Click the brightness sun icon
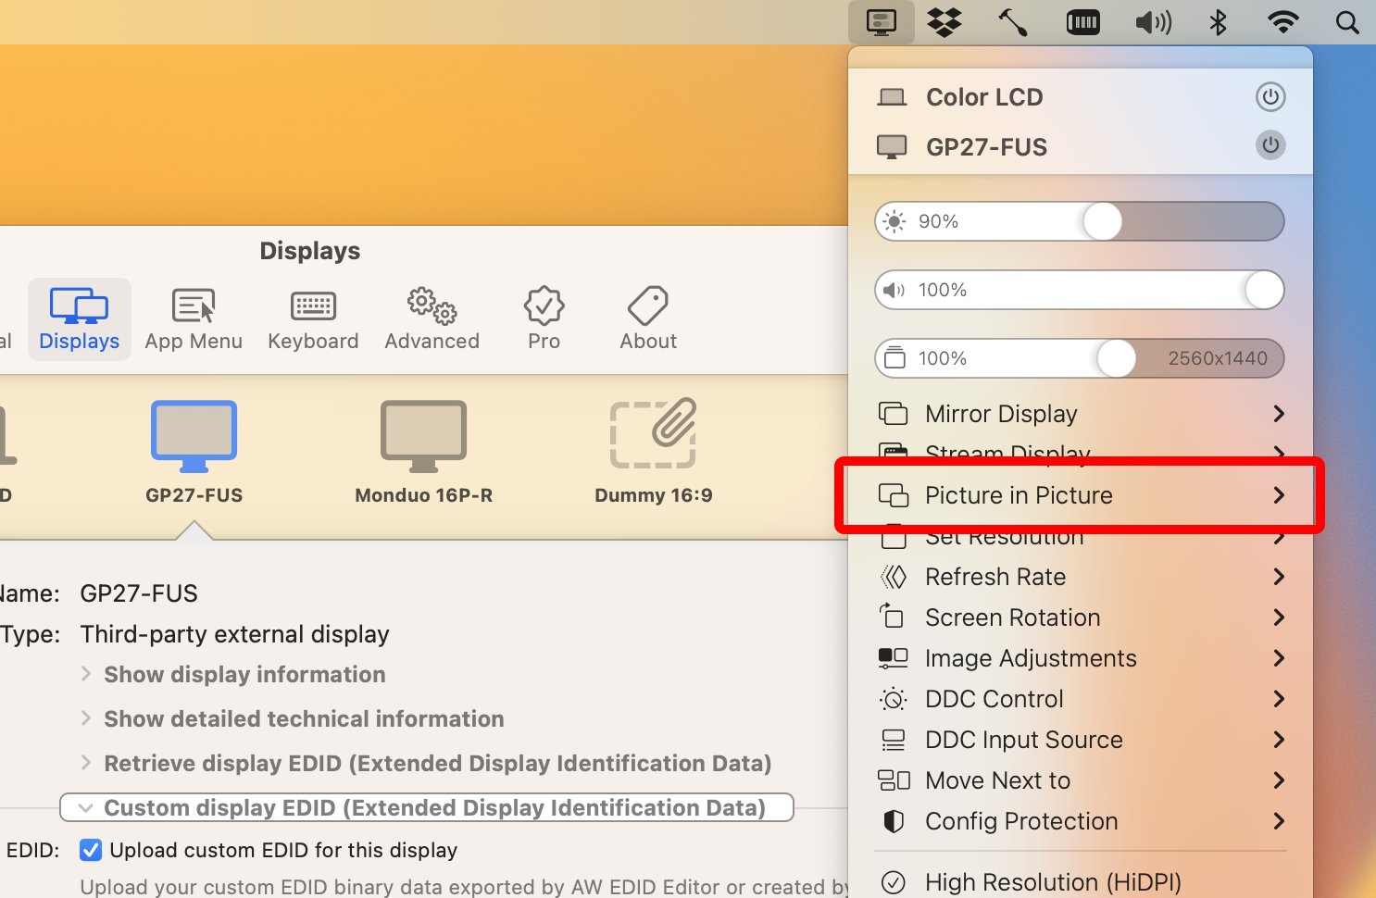Viewport: 1376px width, 898px height. pyautogui.click(x=894, y=220)
